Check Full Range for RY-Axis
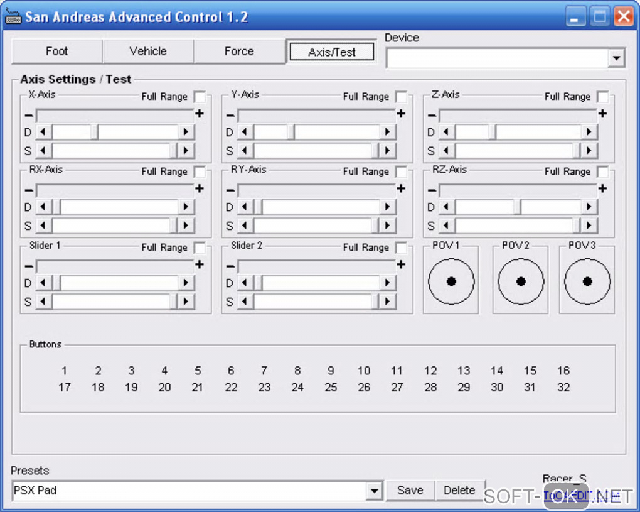Viewport: 640px width, 512px height. [x=402, y=172]
